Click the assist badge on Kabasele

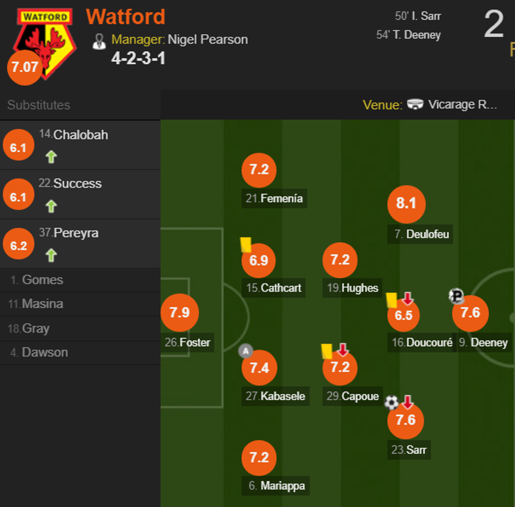245,350
